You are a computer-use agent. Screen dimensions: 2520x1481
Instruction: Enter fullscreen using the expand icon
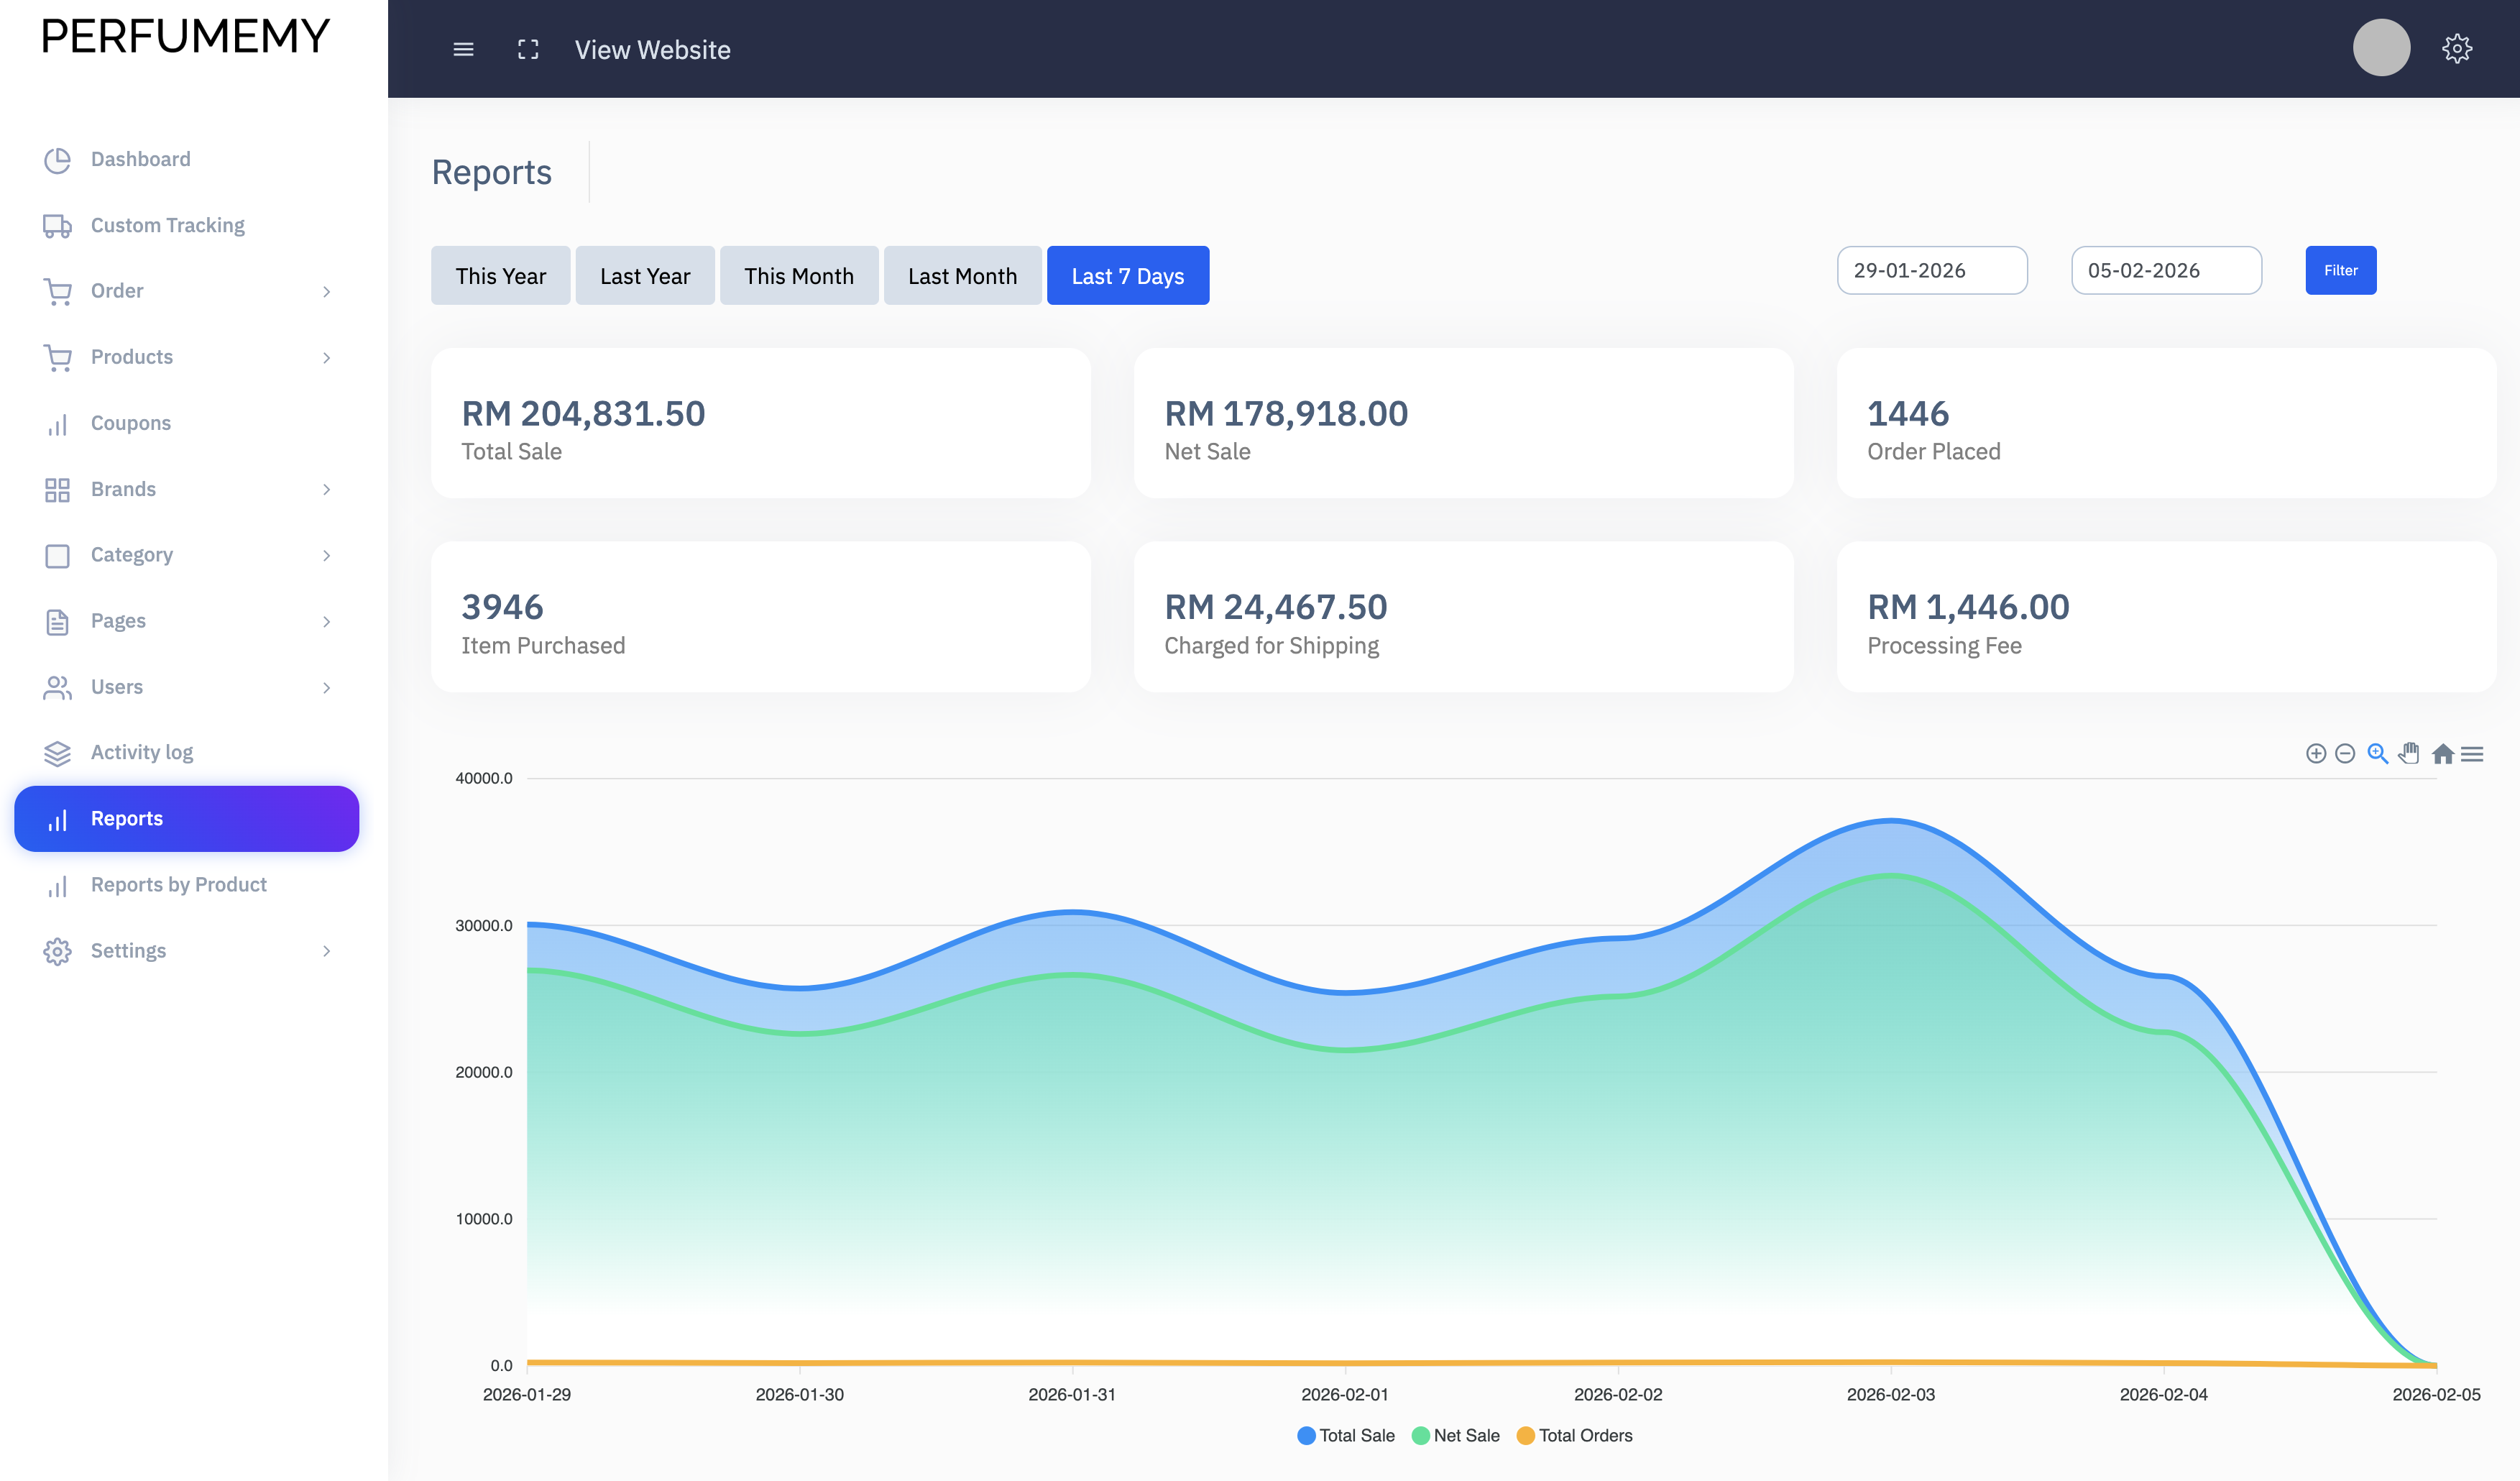[x=528, y=49]
